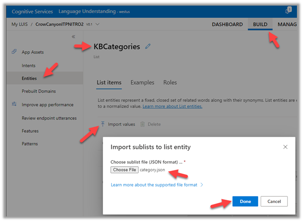Click the KBCategories entity title
The height and width of the screenshot is (222, 303).
[117, 47]
